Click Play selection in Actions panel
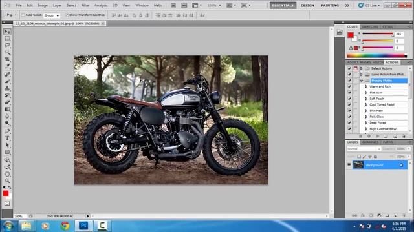This screenshot has height=232, width=414. (x=378, y=136)
